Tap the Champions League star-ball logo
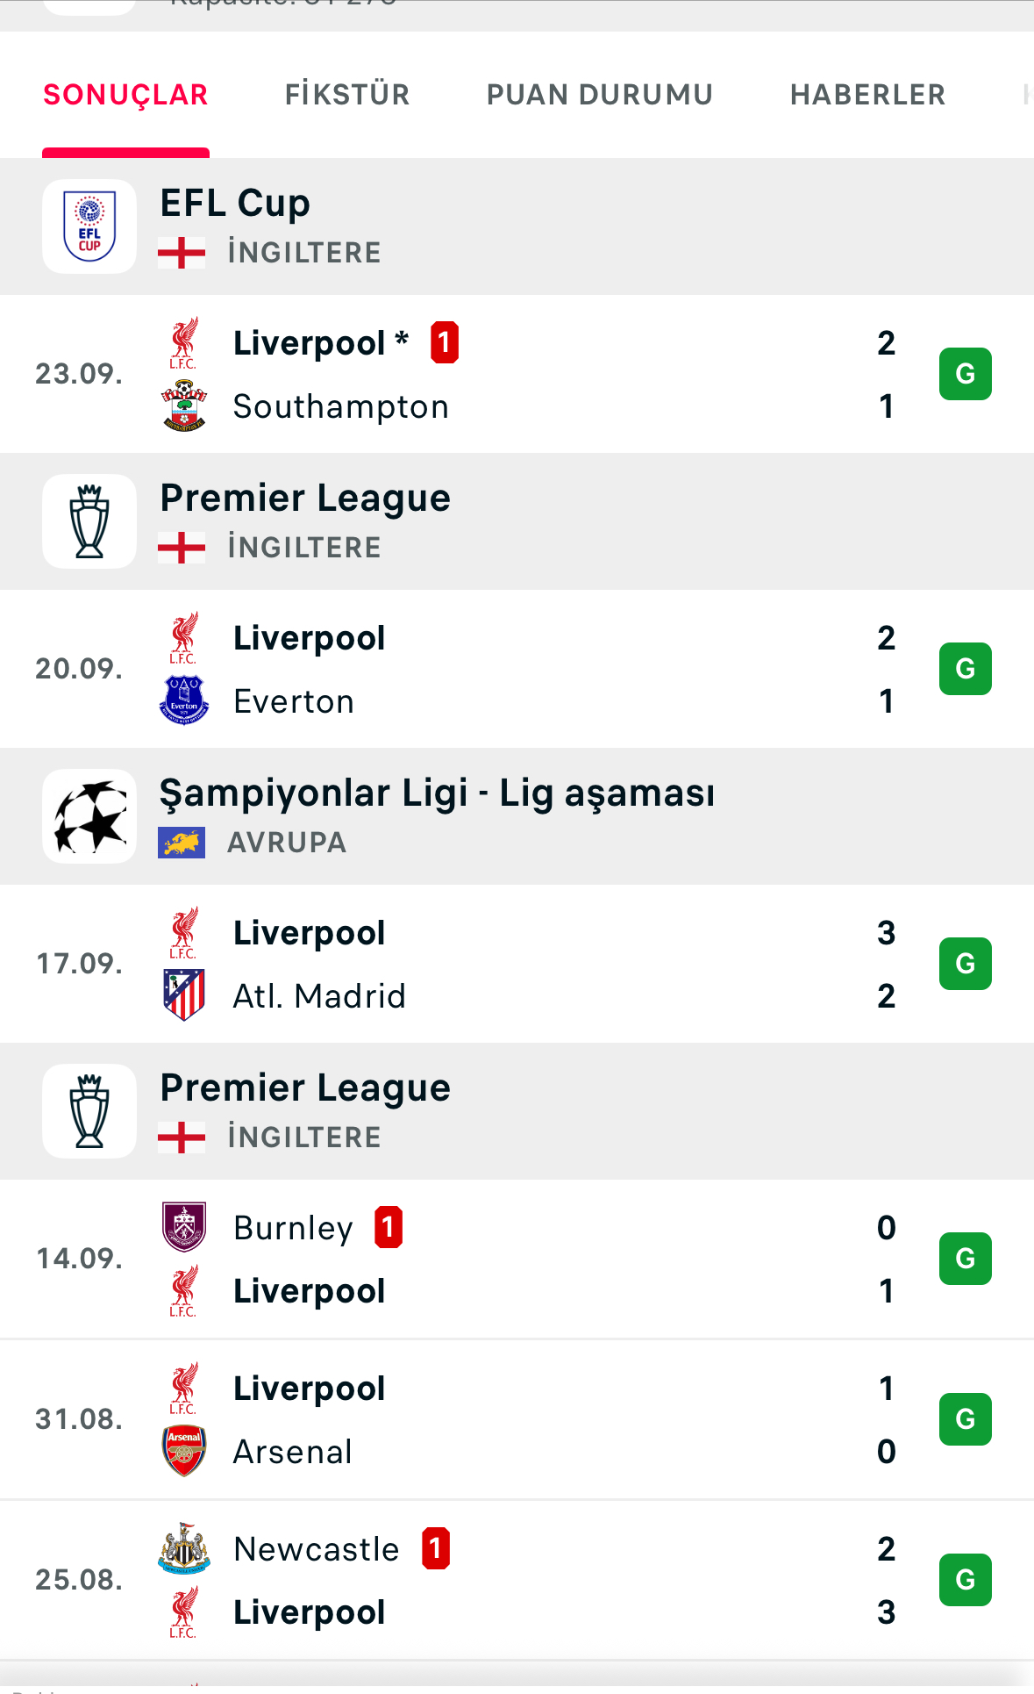 coord(89,816)
